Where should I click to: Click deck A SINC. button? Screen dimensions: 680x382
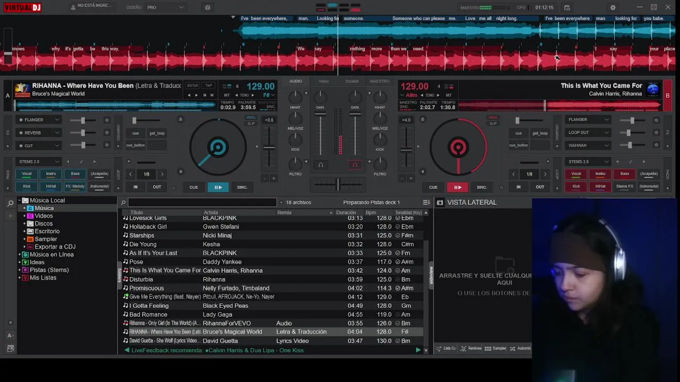pyautogui.click(x=242, y=187)
